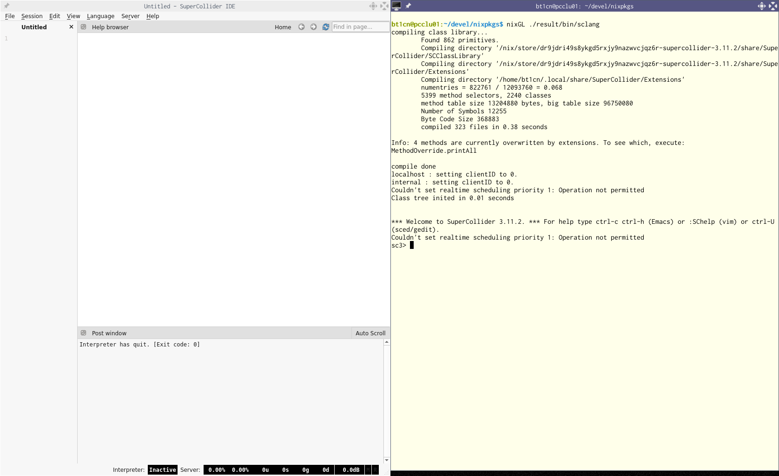Screen dimensions: 779x476
Task: Click the server volume 0.0dB display
Action: click(x=351, y=470)
